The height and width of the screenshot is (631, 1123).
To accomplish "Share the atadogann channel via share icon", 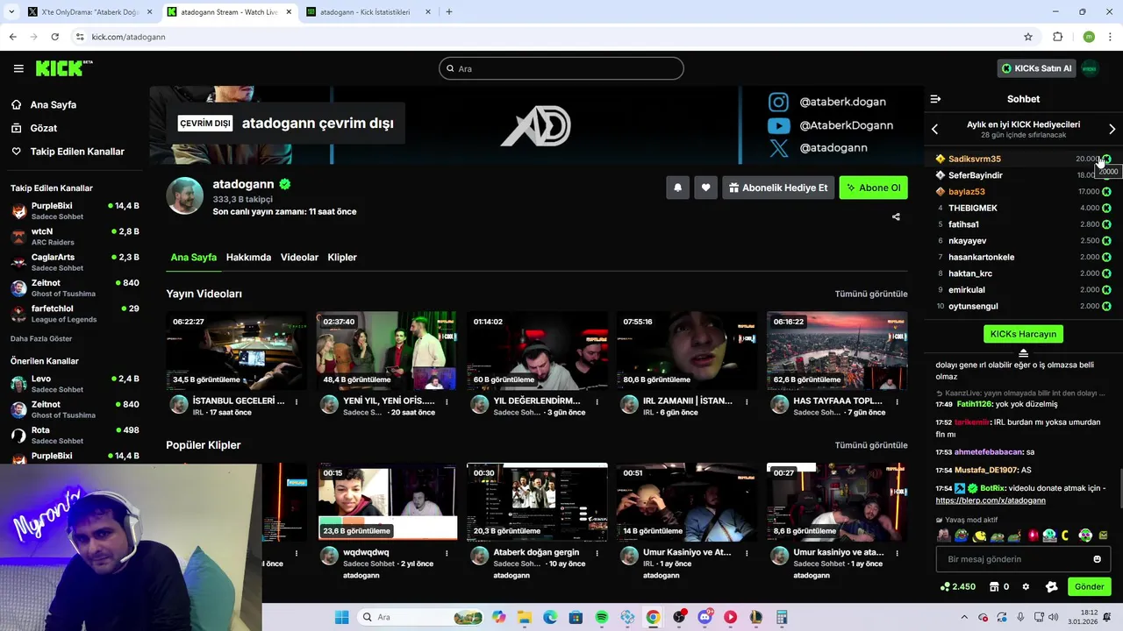I will point(896,216).
